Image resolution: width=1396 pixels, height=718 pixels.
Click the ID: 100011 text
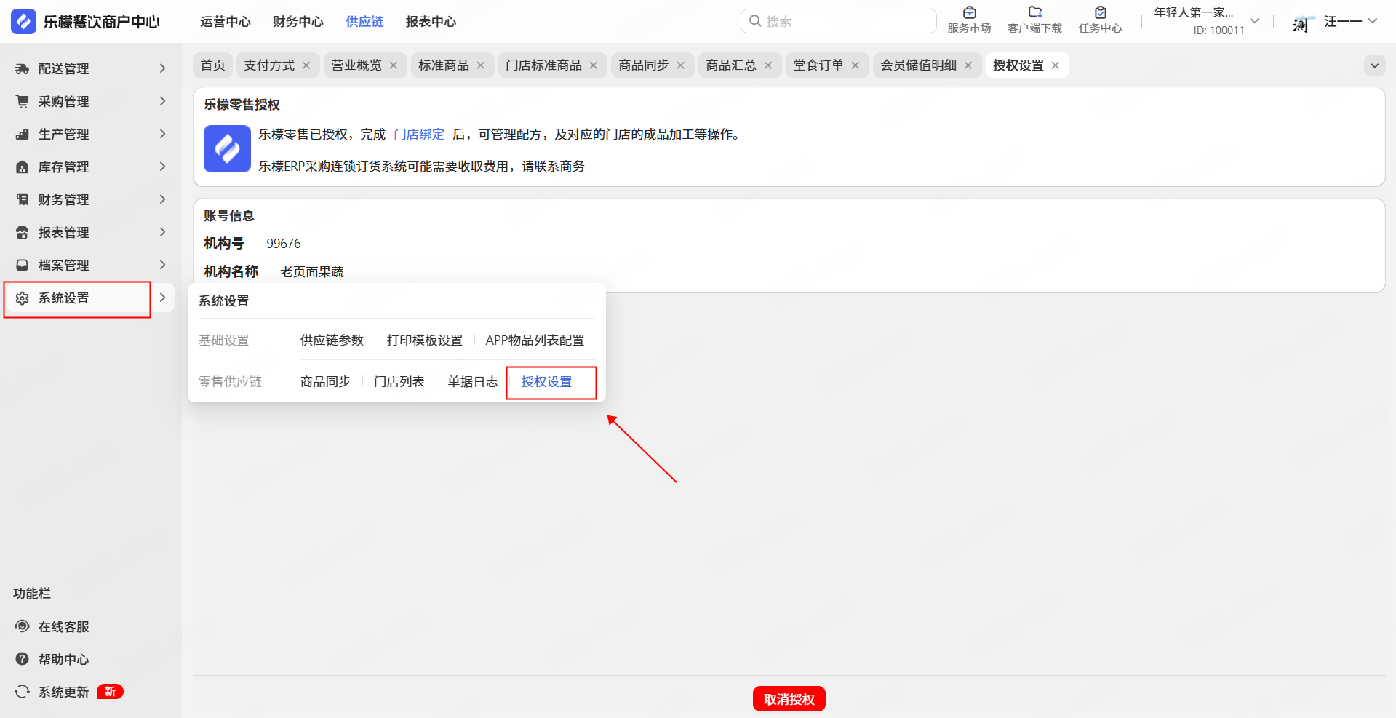tap(1218, 31)
